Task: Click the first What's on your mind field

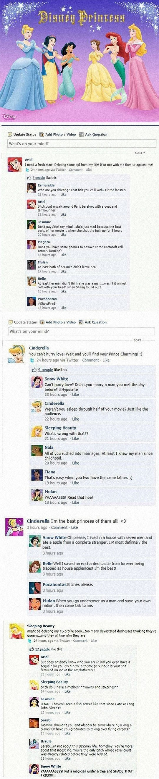Action: (x=80, y=144)
